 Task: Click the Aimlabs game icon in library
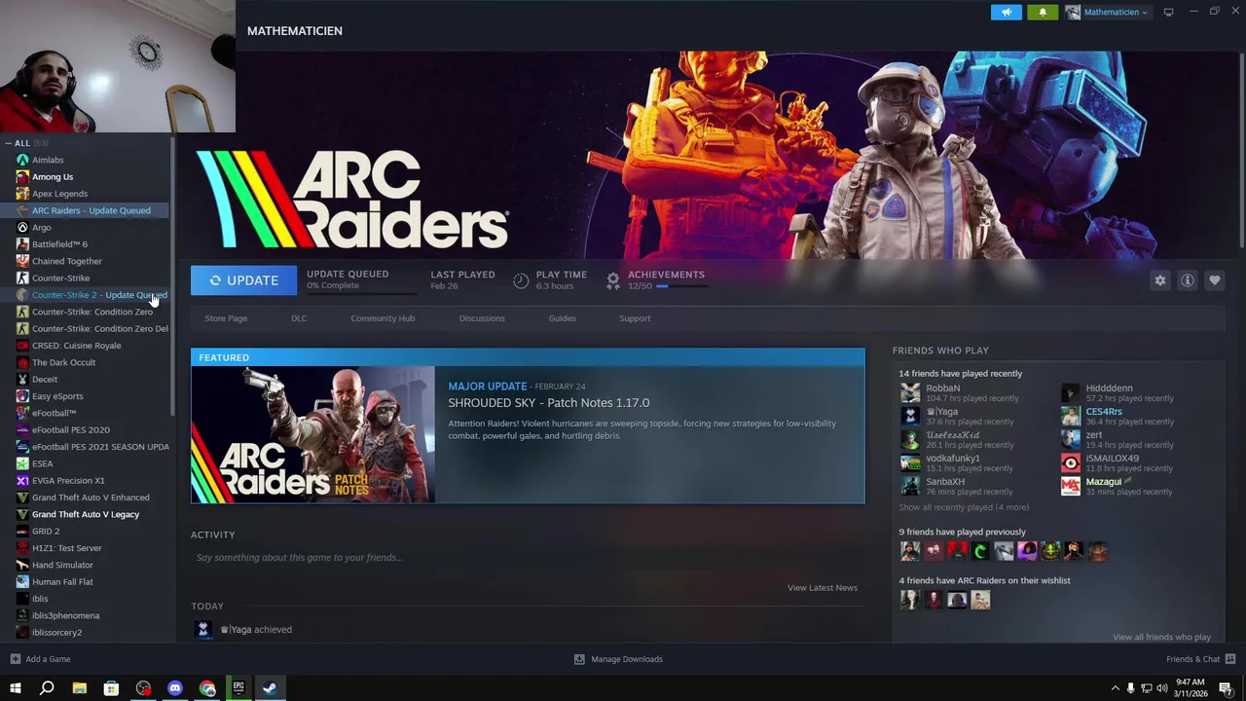[x=22, y=160]
